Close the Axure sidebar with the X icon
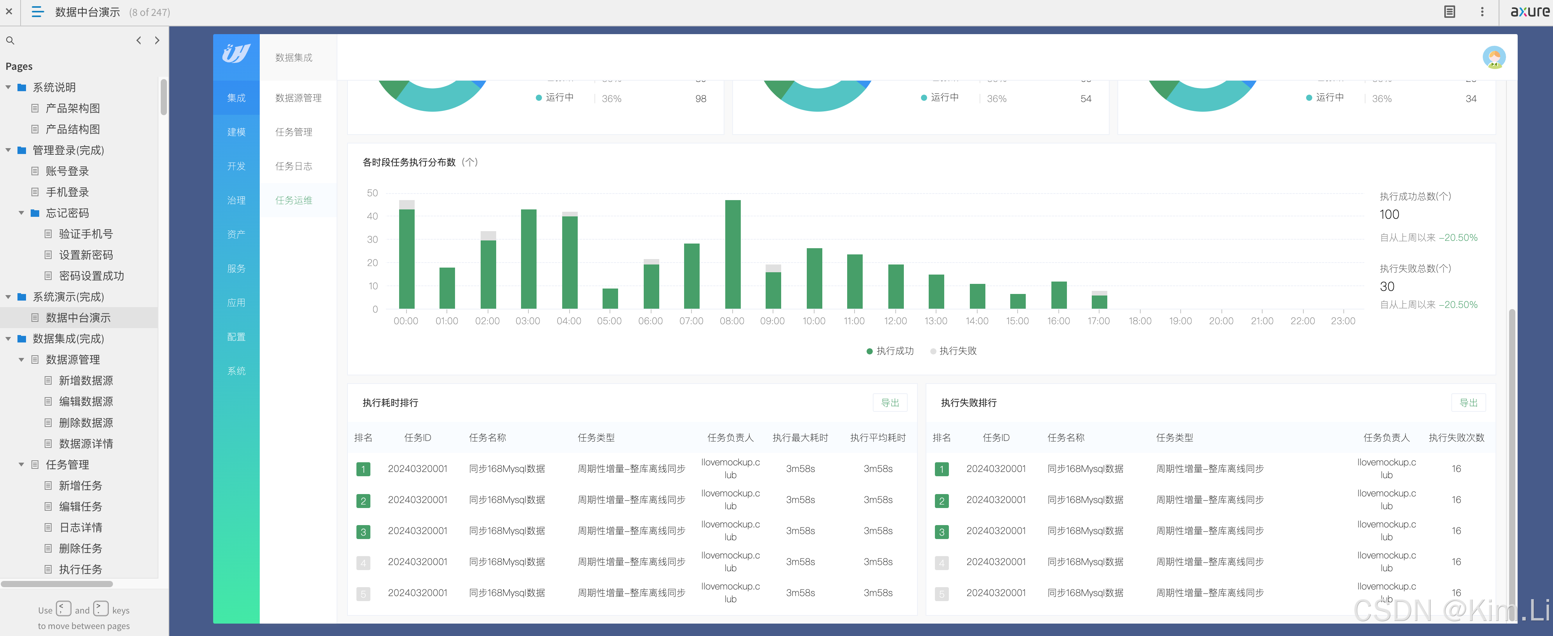1553x636 pixels. point(9,12)
